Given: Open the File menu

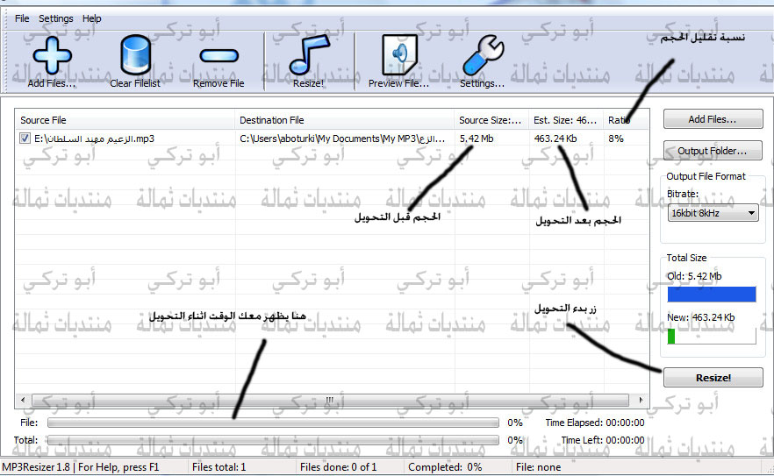Looking at the screenshot, I should click(x=22, y=18).
